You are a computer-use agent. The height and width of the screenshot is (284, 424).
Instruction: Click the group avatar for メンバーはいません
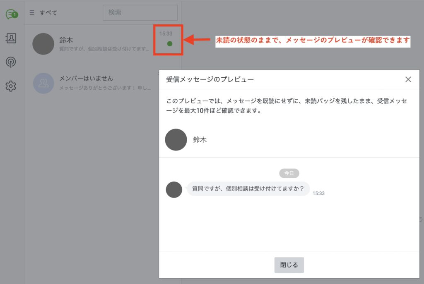(43, 83)
